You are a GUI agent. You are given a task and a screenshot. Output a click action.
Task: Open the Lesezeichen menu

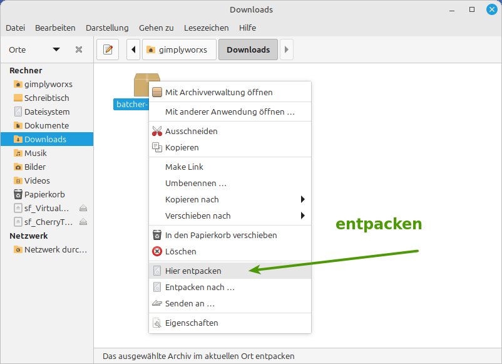click(206, 28)
